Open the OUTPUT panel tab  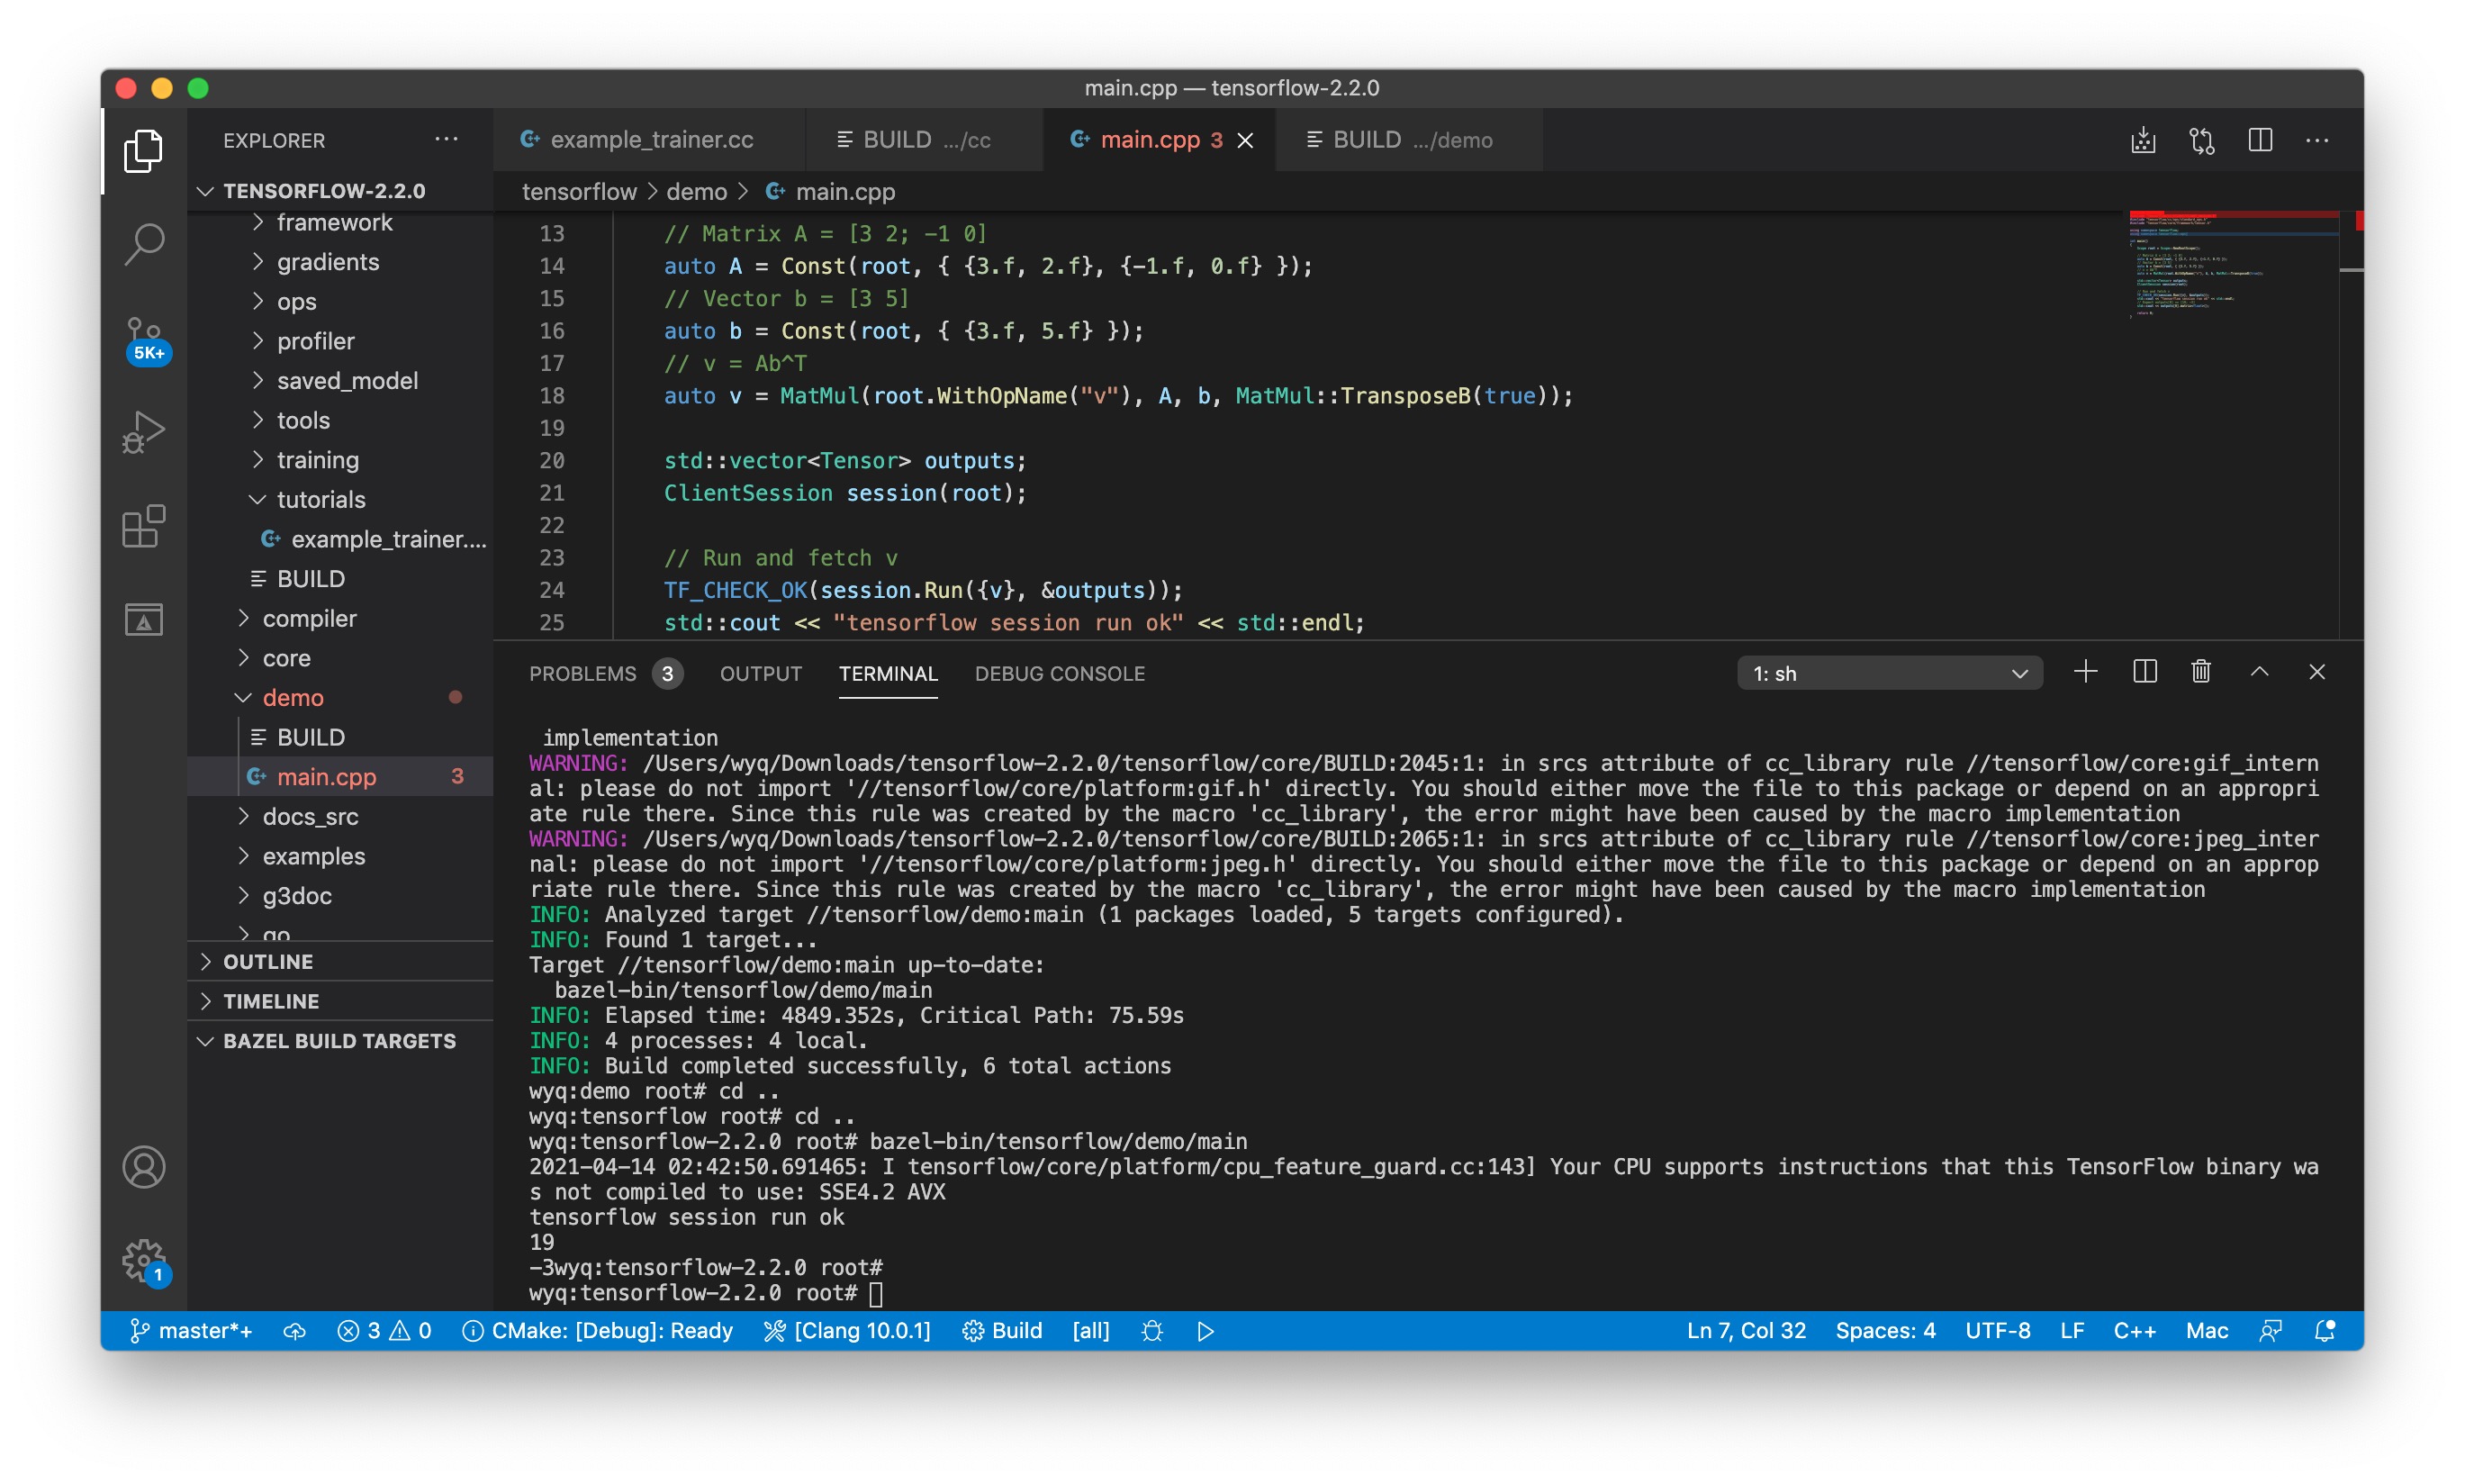(x=761, y=674)
